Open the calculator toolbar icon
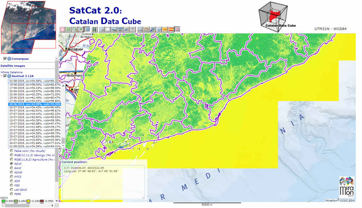This screenshot has width=362, height=208. pos(133,29)
